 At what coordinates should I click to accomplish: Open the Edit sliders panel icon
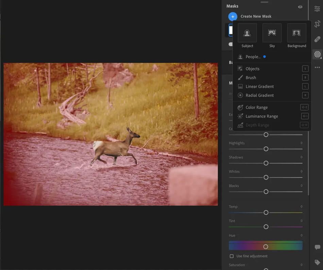[317, 9]
